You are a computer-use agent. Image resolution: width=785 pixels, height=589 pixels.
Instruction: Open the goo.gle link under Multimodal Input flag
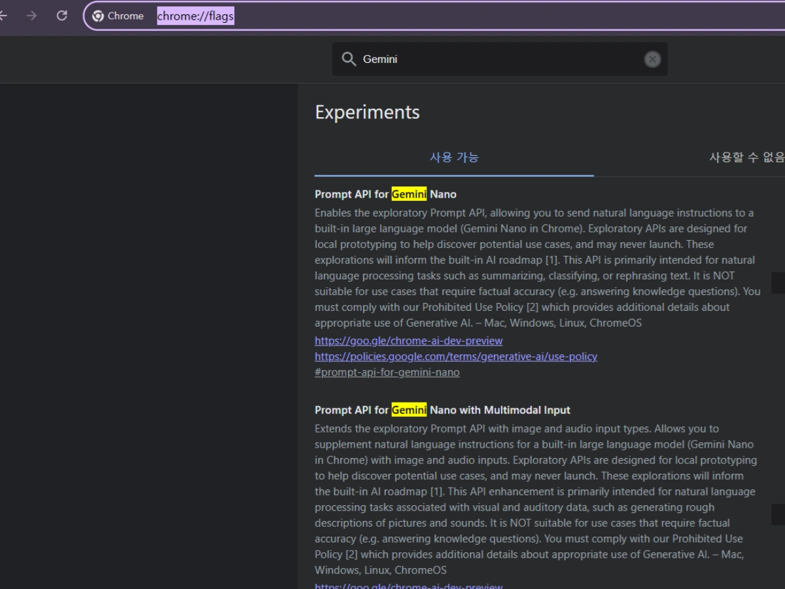(408, 585)
